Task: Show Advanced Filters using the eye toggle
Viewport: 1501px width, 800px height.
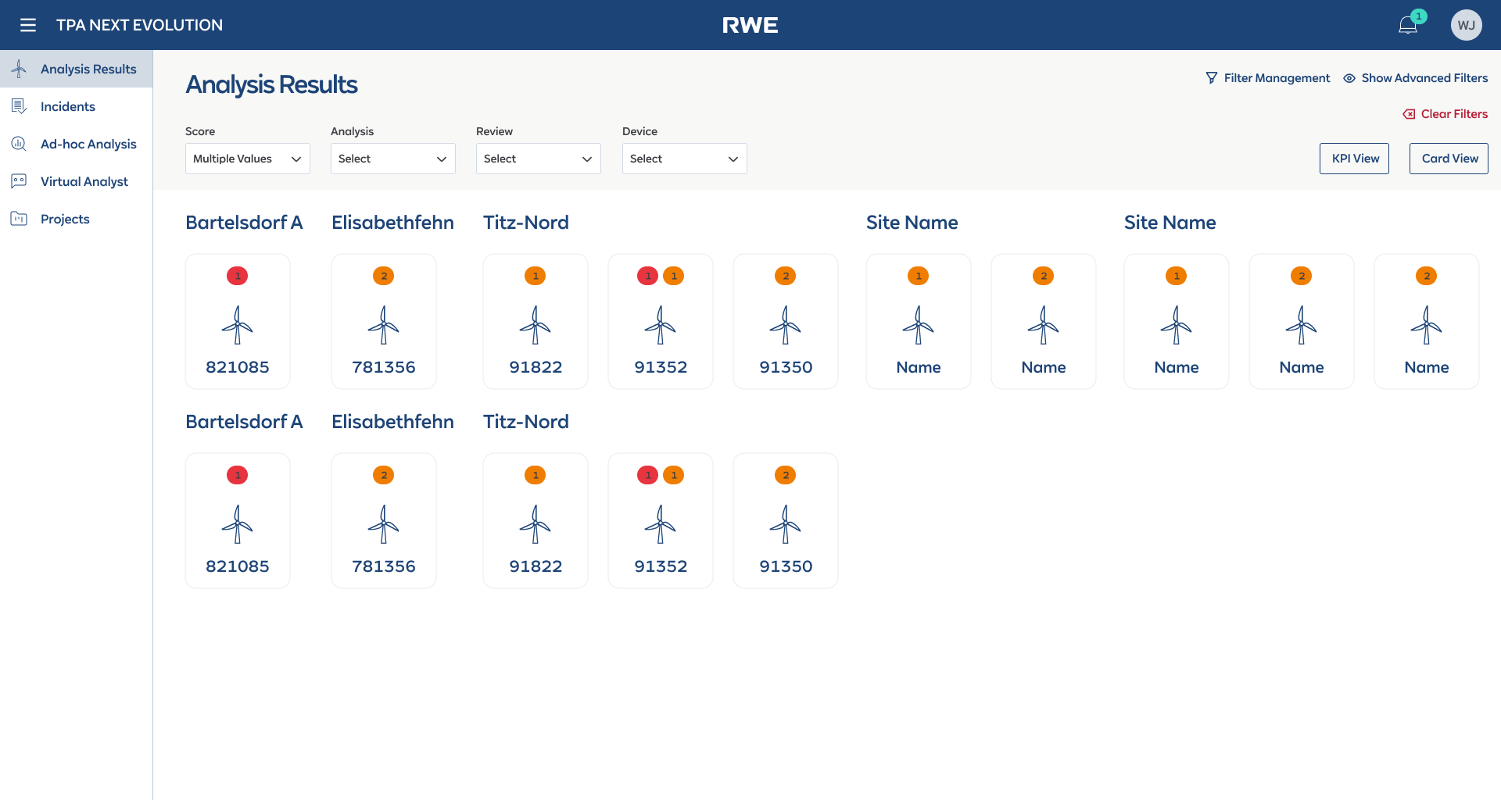Action: pyautogui.click(x=1415, y=77)
